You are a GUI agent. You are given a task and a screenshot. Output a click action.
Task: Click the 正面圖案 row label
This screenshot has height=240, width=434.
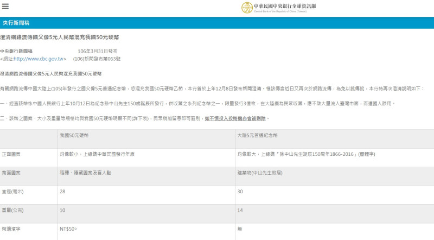11,154
